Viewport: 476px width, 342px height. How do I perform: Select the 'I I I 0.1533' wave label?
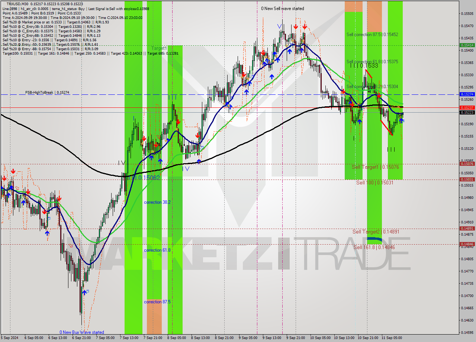click(x=364, y=66)
